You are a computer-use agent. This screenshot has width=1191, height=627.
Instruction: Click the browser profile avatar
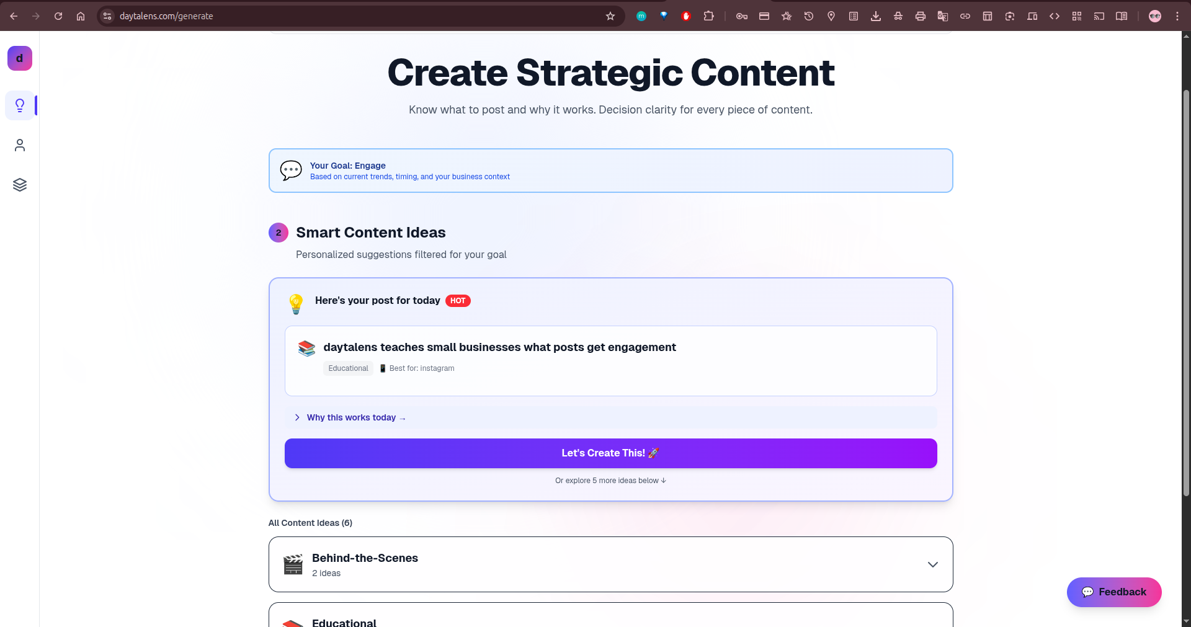[1156, 16]
